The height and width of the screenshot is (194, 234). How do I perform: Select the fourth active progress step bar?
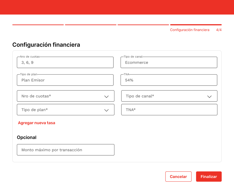(x=196, y=25)
